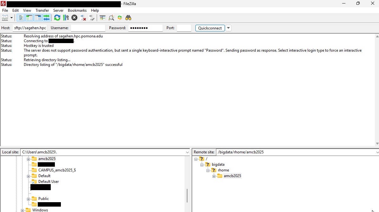
Task: Collapse the remote rhome node
Action: coord(208,170)
